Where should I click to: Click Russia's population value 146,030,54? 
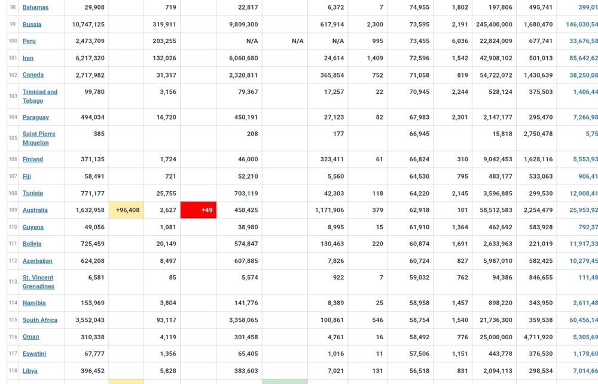click(581, 24)
